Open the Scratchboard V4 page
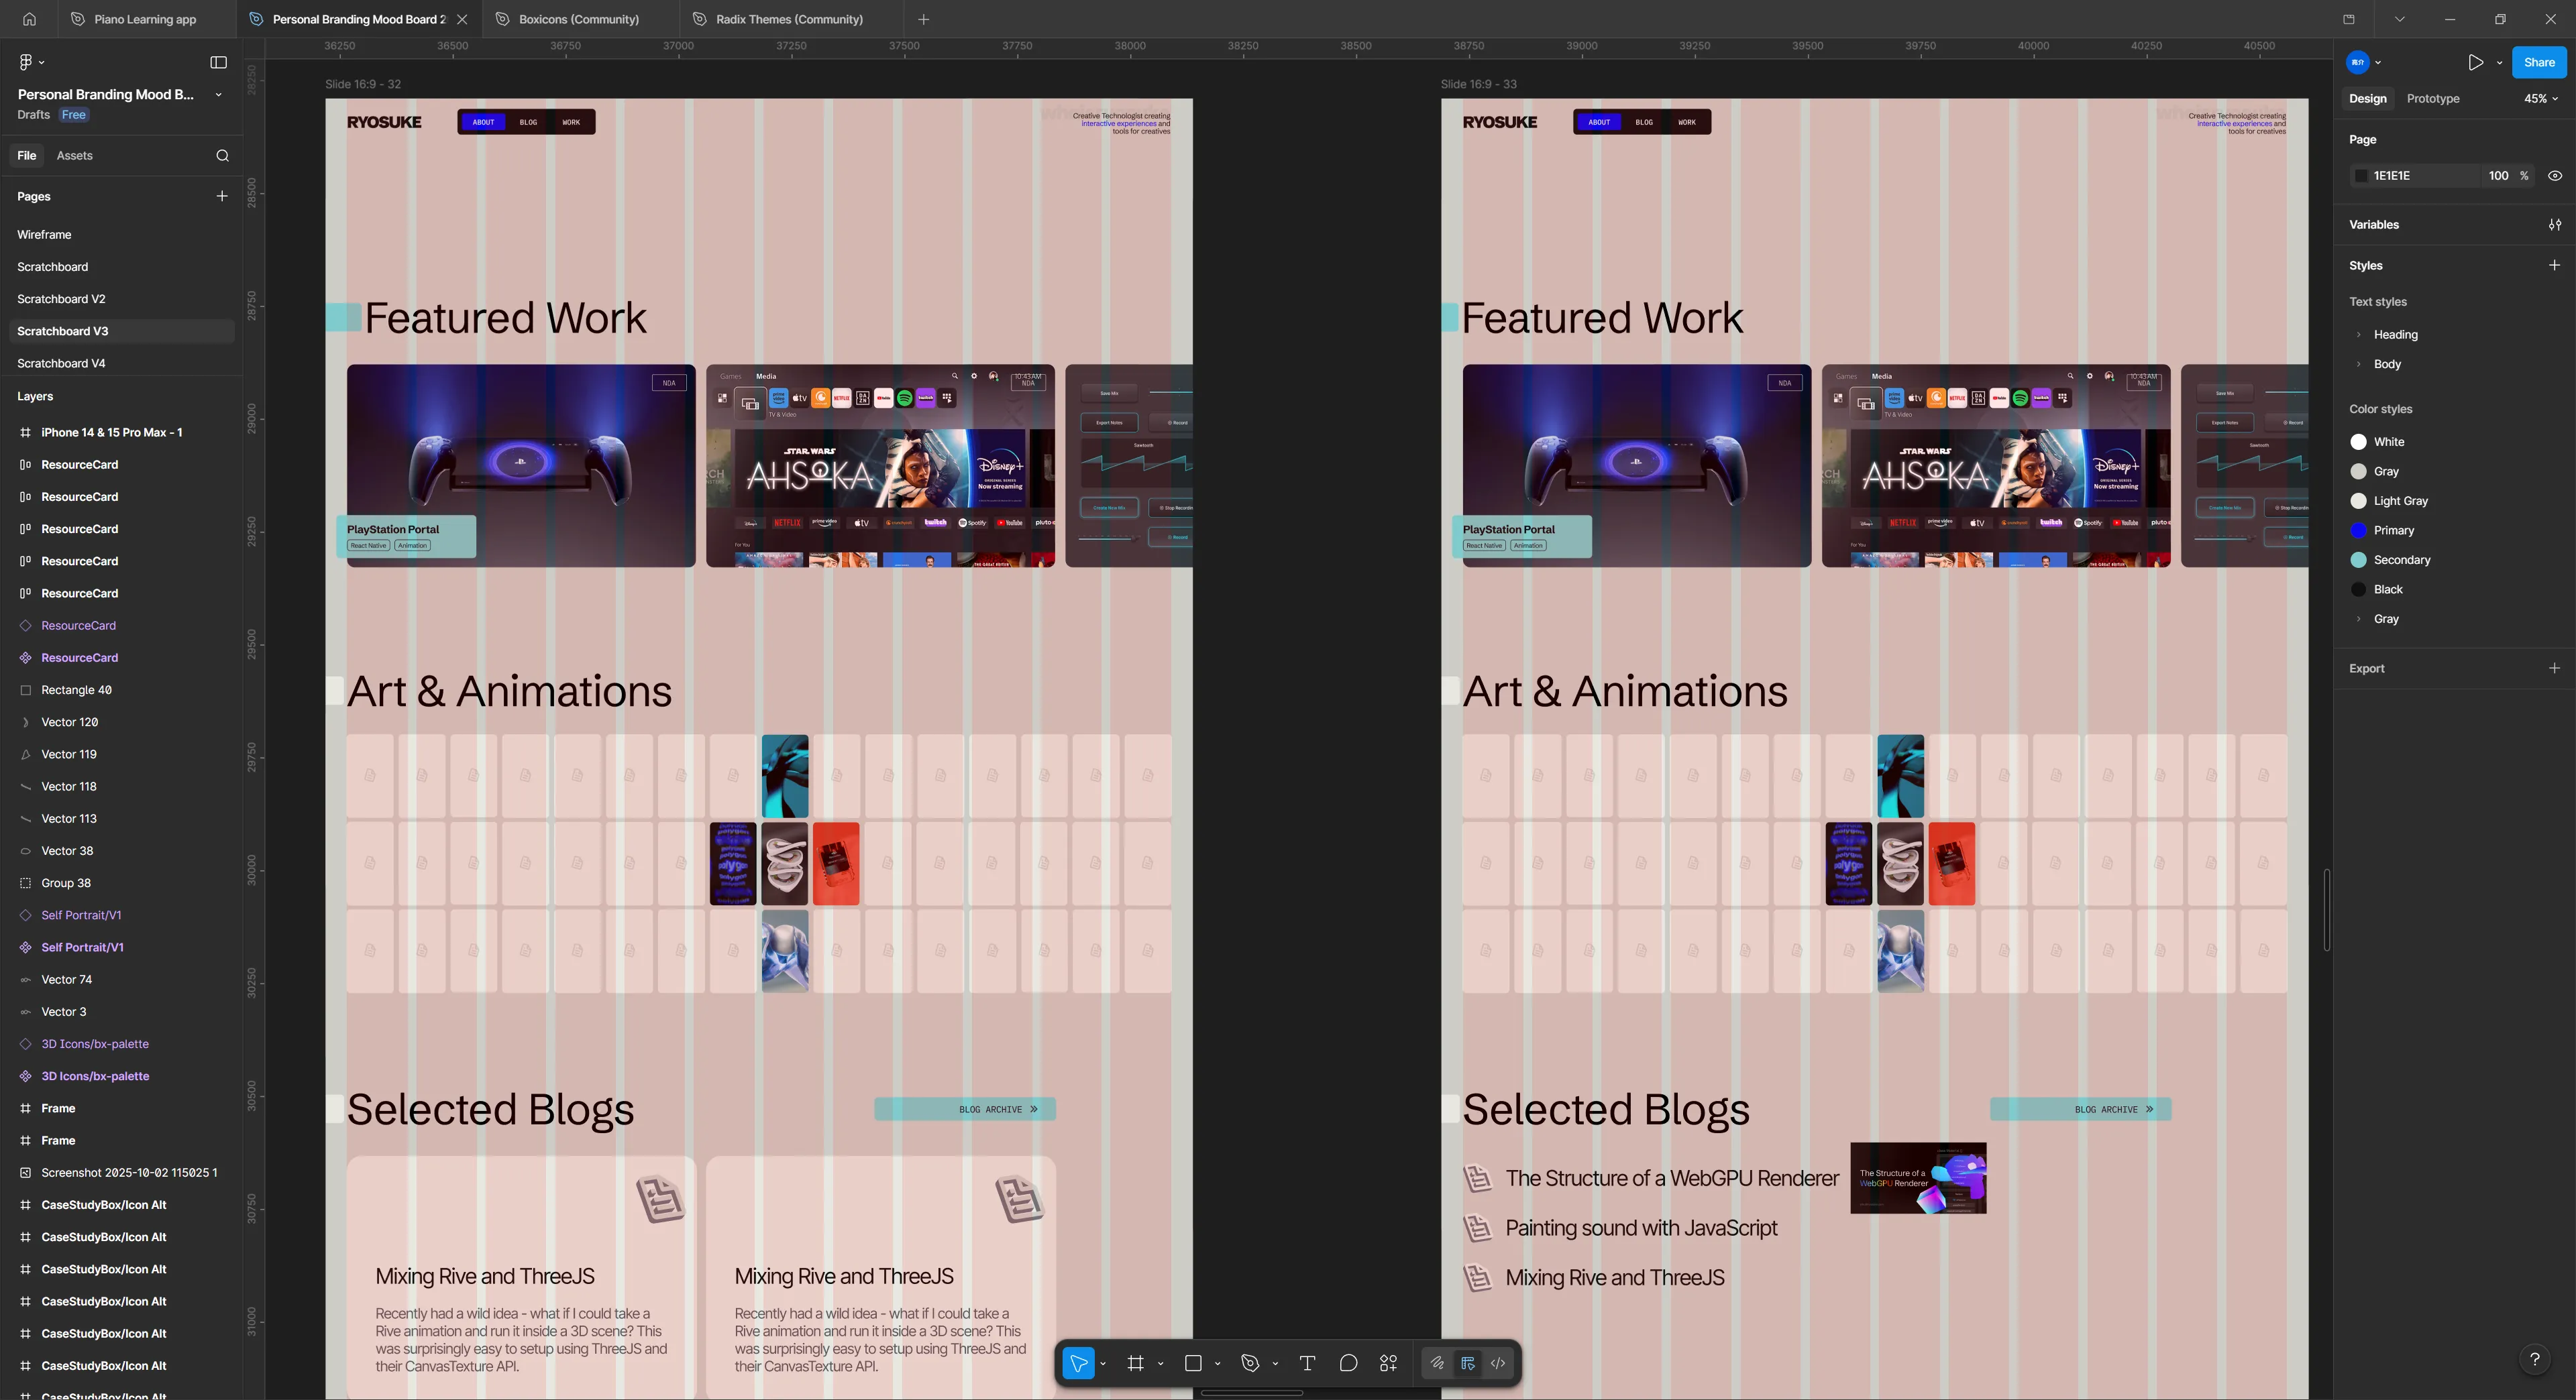The width and height of the screenshot is (2576, 1400). pos(62,363)
